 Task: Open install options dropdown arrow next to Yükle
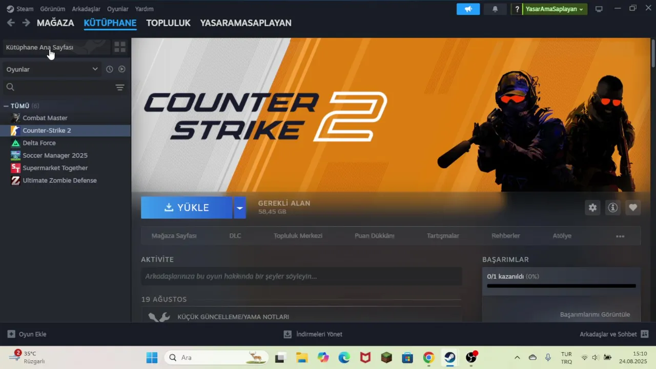239,208
